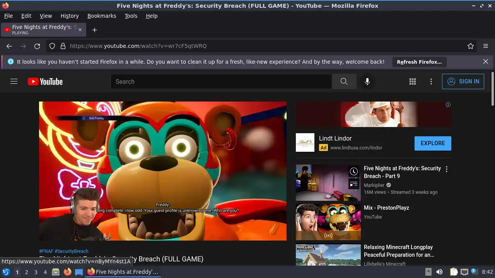Click the #FNAF hashtag
The image size is (495, 278).
pyautogui.click(x=46, y=251)
